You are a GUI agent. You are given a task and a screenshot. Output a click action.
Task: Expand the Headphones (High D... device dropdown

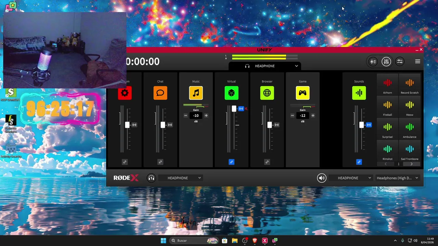click(x=398, y=178)
